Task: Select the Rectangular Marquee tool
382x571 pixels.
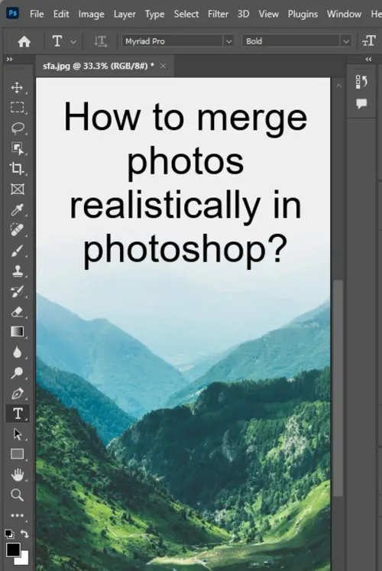Action: (x=17, y=108)
